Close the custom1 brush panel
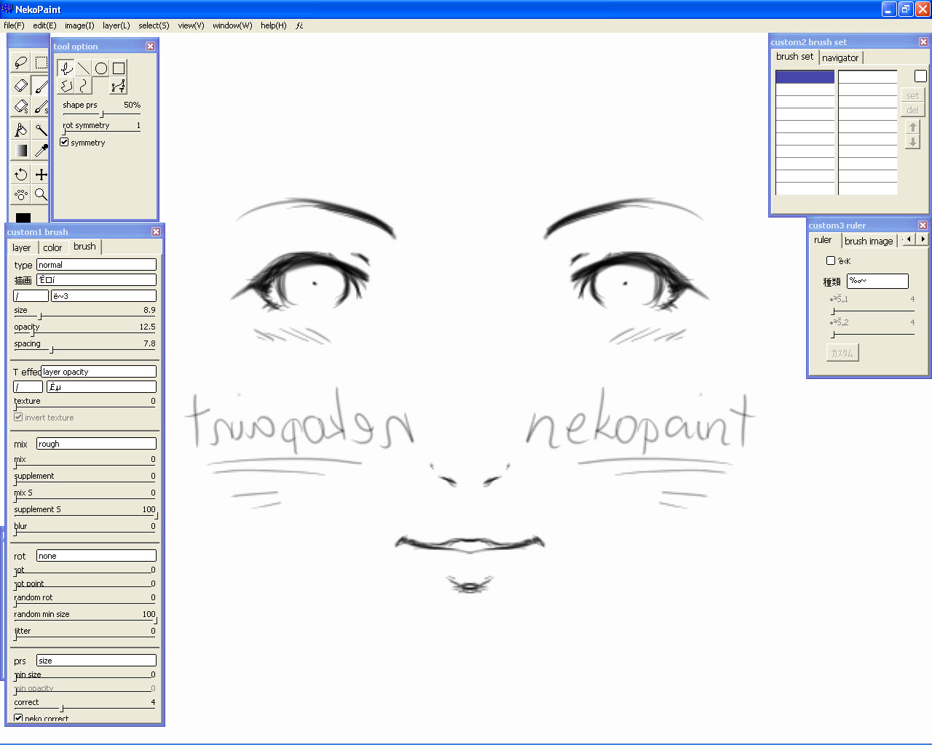The width and height of the screenshot is (932, 745). click(x=156, y=231)
